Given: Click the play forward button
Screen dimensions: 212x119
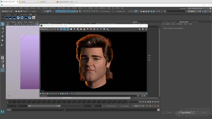Looking at the screenshot, I should point(151,102).
